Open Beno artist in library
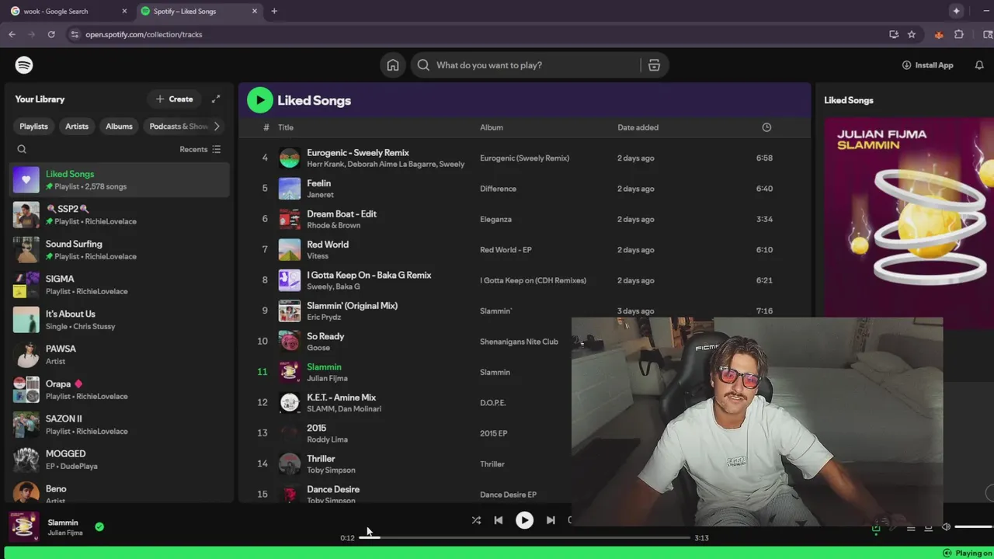This screenshot has width=994, height=559. coord(120,491)
